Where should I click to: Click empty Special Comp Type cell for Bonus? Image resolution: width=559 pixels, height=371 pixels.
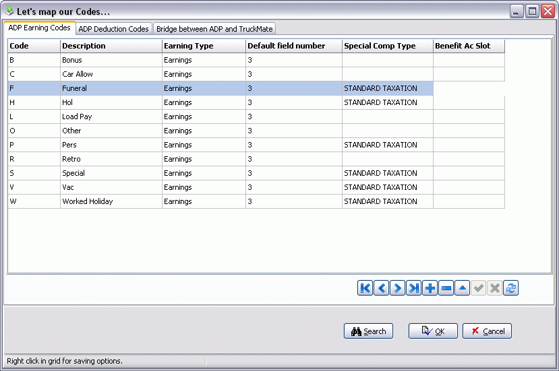pos(388,60)
